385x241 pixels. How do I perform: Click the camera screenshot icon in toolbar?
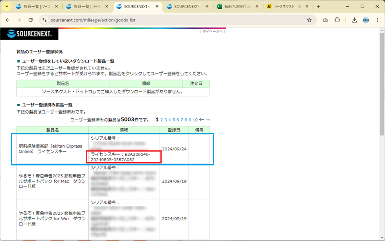(325, 20)
